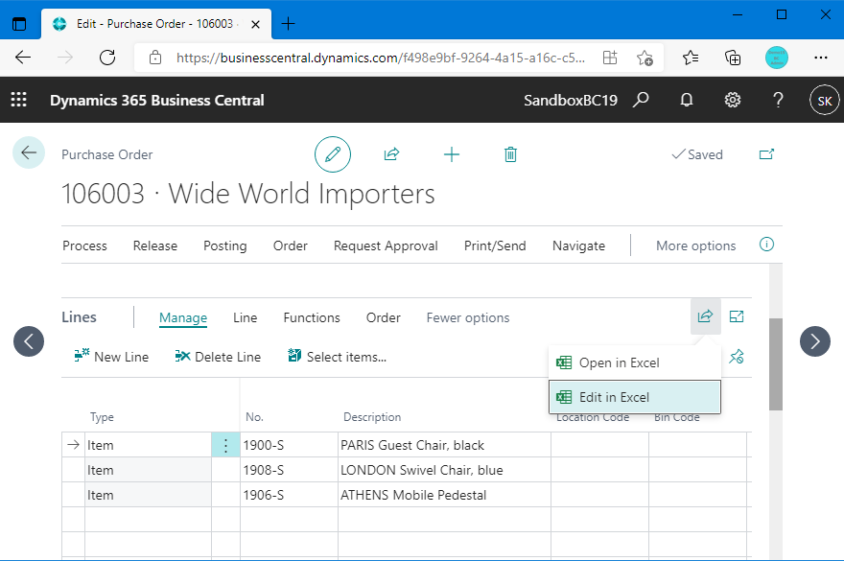The image size is (844, 561).
Task: Select the Line tab in Lines
Action: pyautogui.click(x=245, y=317)
